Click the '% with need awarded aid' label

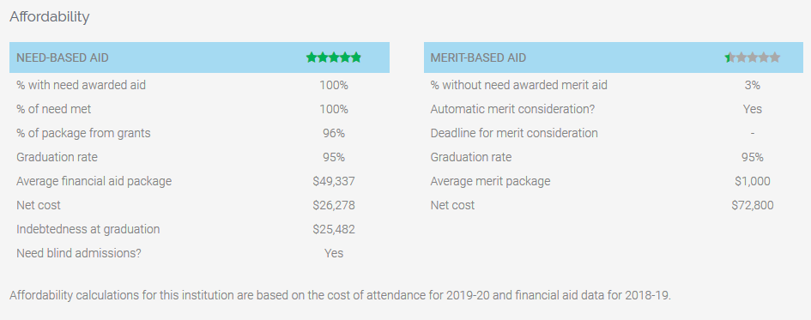click(x=82, y=85)
